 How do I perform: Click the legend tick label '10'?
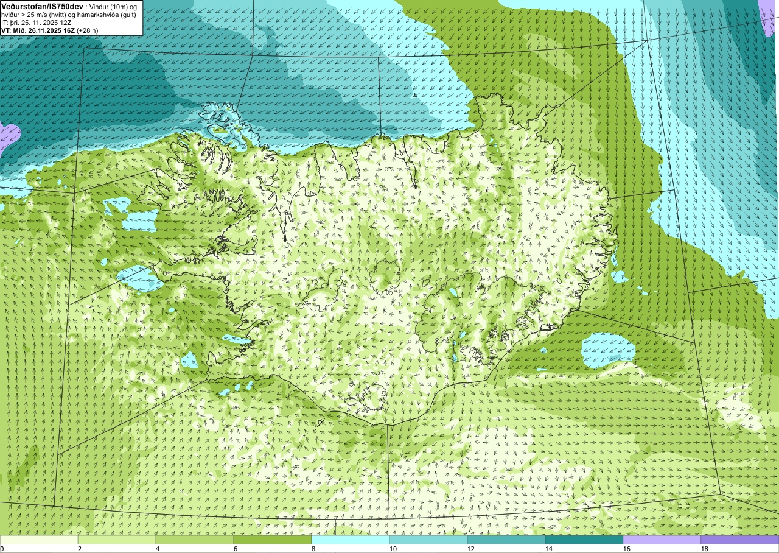[393, 549]
